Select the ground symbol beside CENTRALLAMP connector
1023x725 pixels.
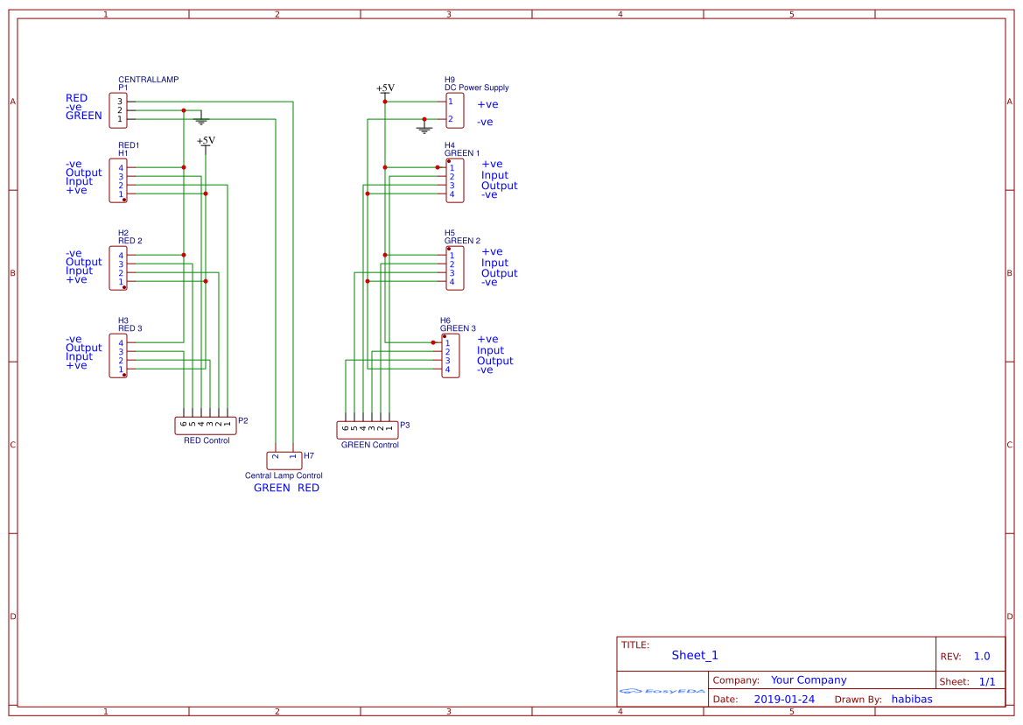pos(201,119)
